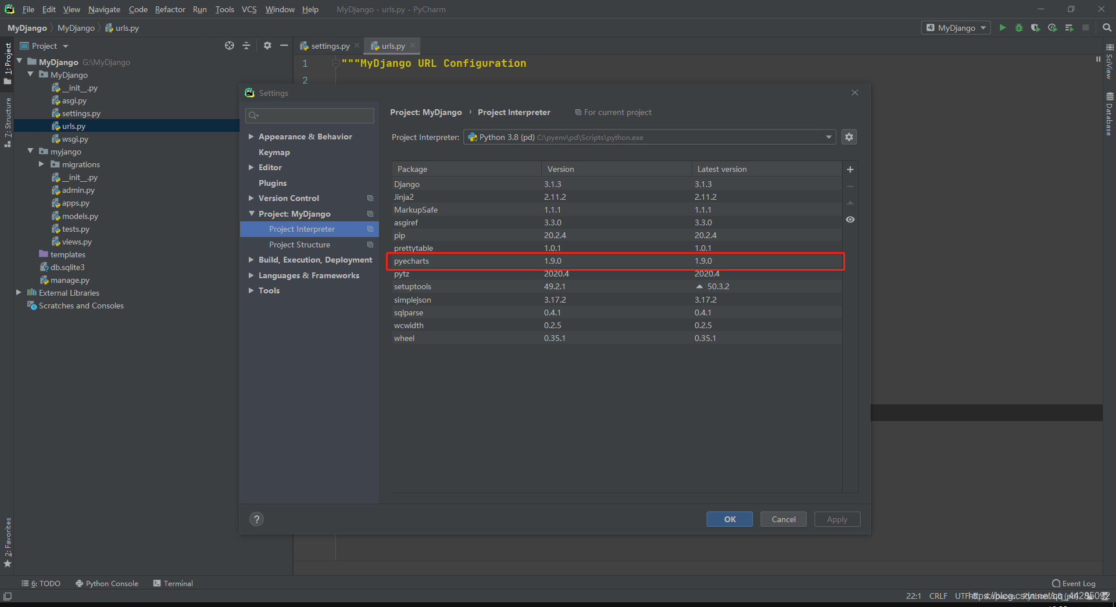Select Plugins in settings list
The height and width of the screenshot is (607, 1116).
tap(273, 183)
